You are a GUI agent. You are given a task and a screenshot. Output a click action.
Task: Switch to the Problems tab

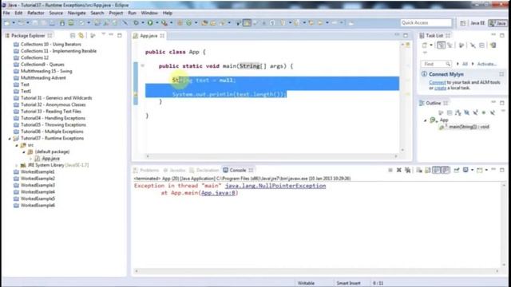pyautogui.click(x=146, y=170)
